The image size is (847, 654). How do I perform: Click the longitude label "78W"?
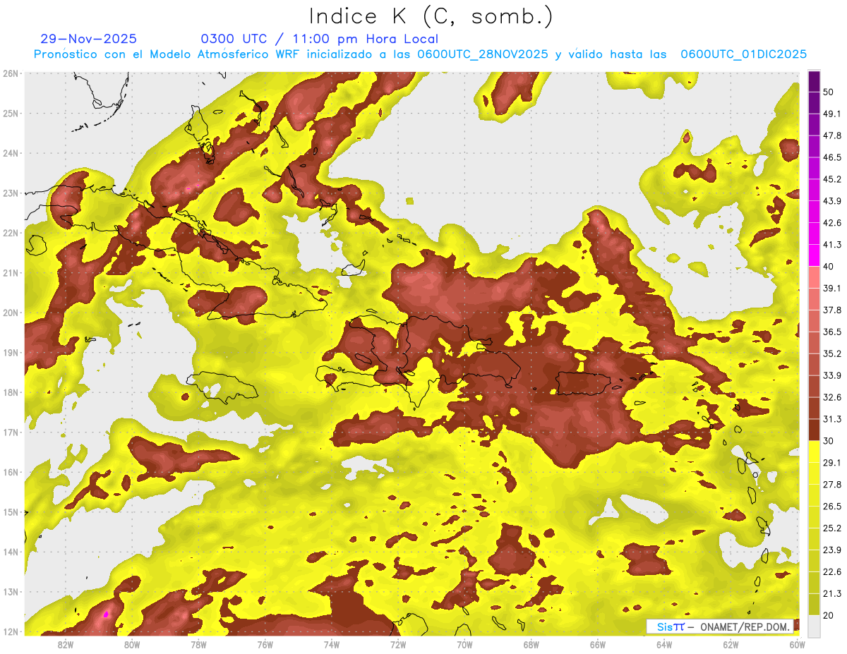pos(198,644)
